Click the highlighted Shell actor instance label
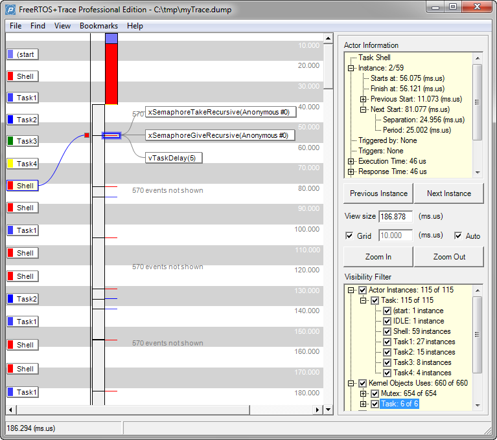 tap(23, 186)
